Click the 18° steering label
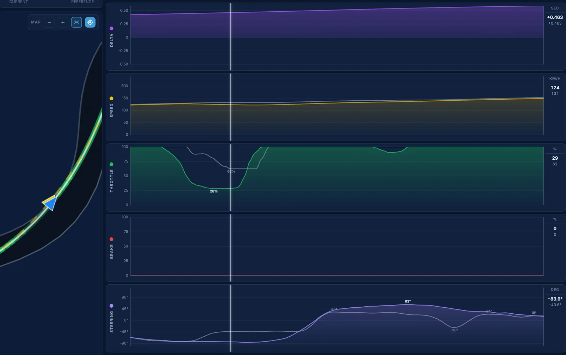This screenshot has height=355, width=566. [x=534, y=313]
